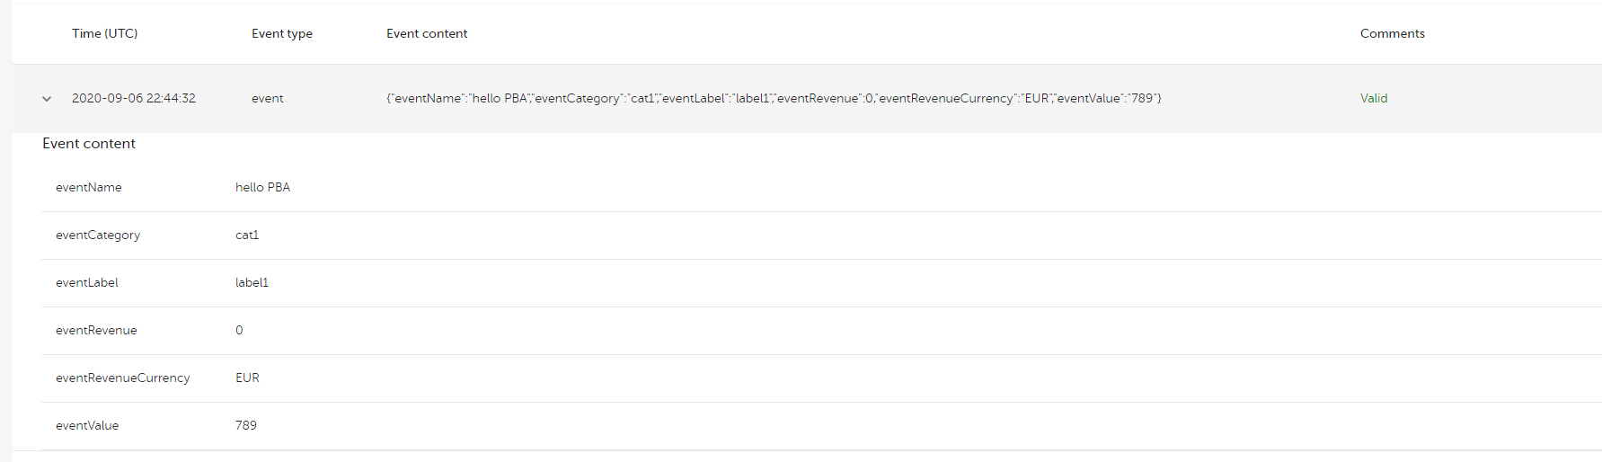Click the 'EUR' currency value

pyautogui.click(x=247, y=378)
